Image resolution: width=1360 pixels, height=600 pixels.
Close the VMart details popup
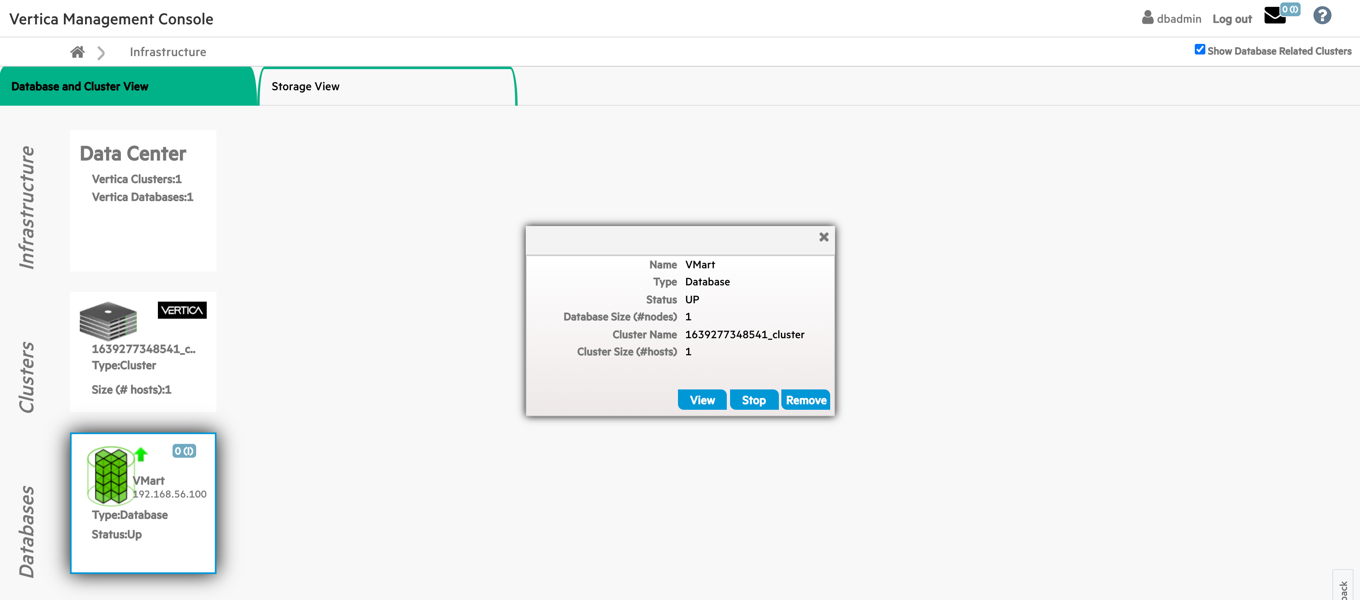[x=824, y=237]
